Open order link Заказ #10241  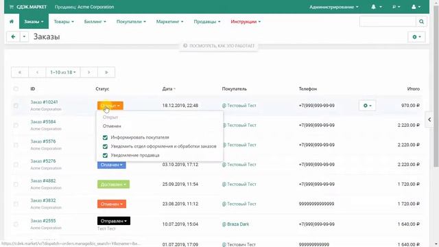click(44, 102)
